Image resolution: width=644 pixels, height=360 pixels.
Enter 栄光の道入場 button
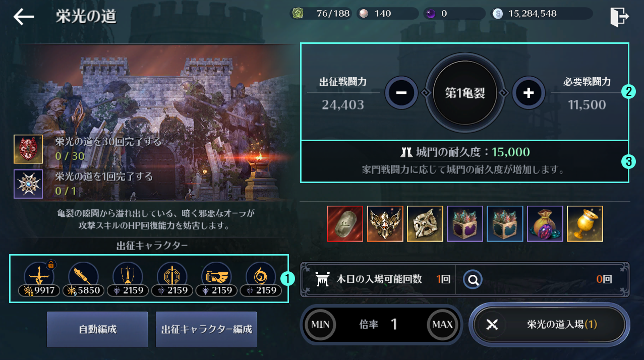549,324
